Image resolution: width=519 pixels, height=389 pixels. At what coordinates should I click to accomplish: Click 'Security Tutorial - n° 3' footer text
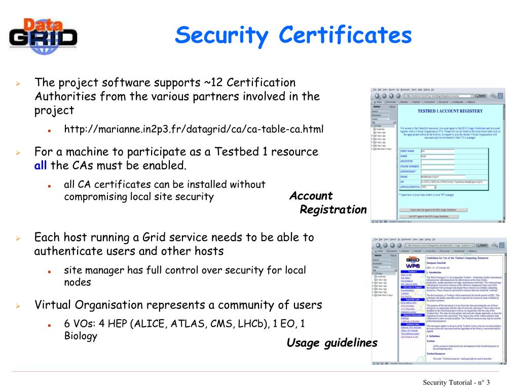pyautogui.click(x=456, y=382)
